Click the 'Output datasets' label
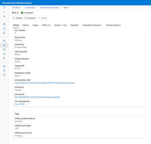Screen dimensions: 151x144 [x=22, y=59]
